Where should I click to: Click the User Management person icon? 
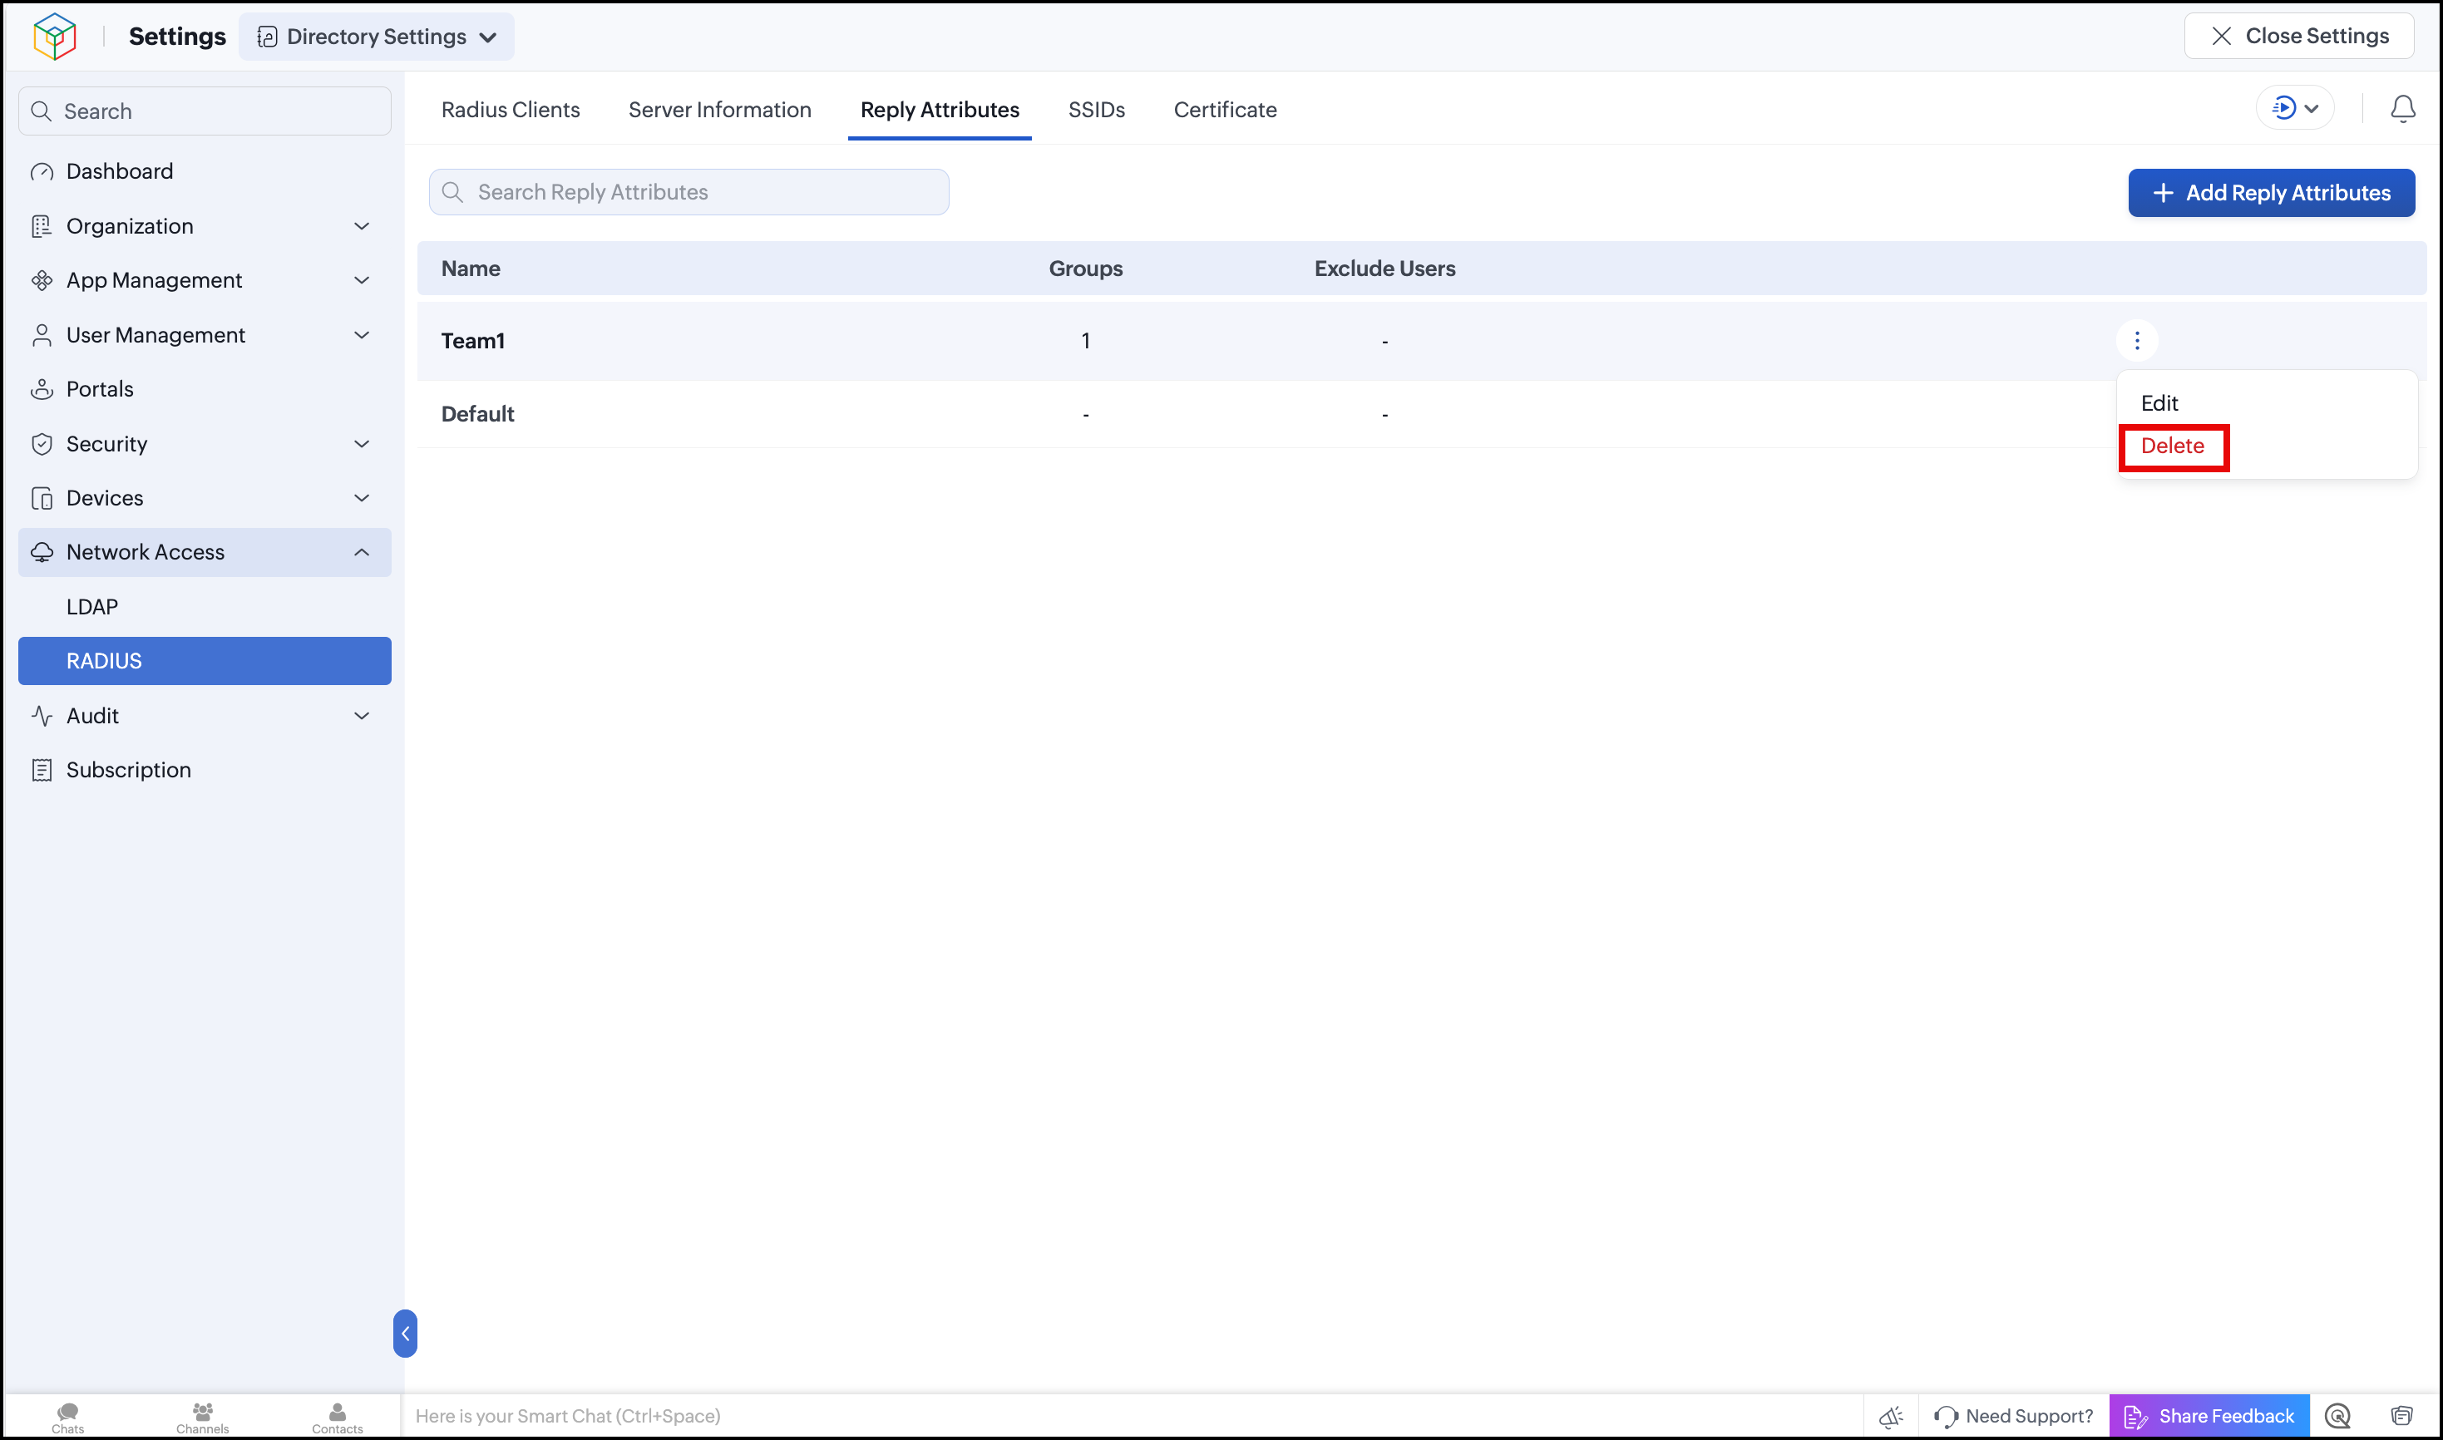[x=42, y=335]
